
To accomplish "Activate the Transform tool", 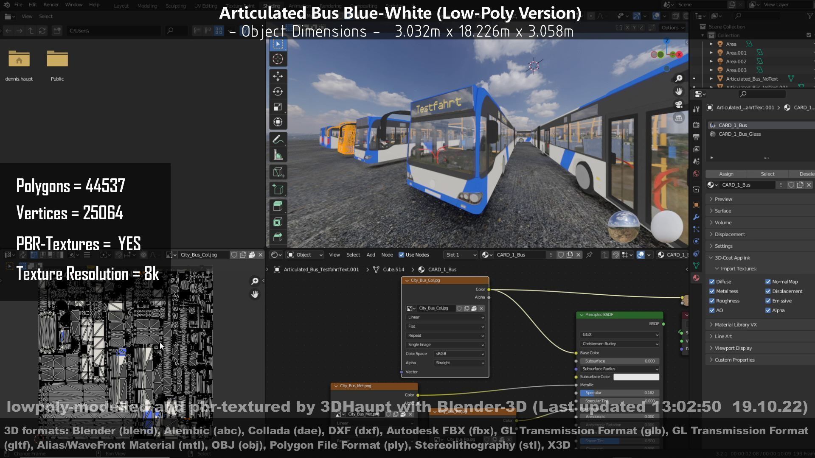I will (278, 122).
